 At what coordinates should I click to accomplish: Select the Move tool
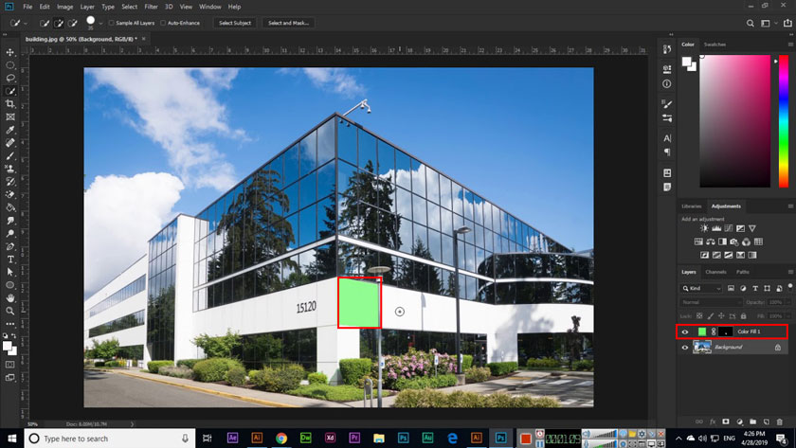click(9, 52)
